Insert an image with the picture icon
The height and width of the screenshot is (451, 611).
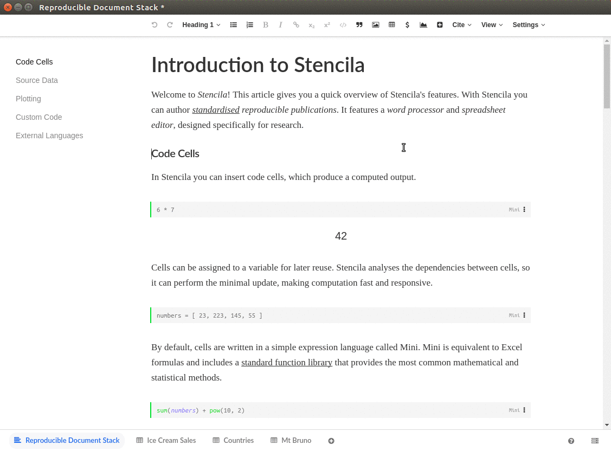point(376,24)
